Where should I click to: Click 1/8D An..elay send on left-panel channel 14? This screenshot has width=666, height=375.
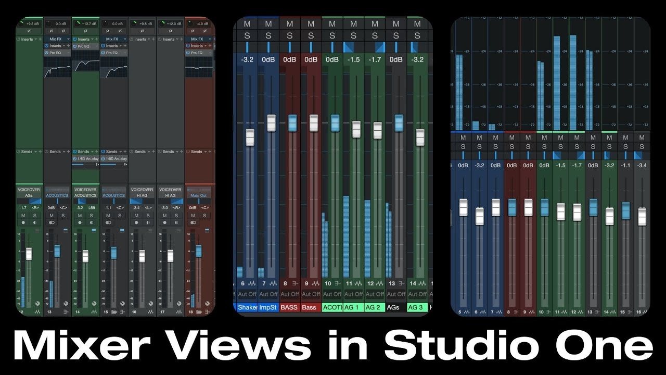pyautogui.click(x=86, y=159)
